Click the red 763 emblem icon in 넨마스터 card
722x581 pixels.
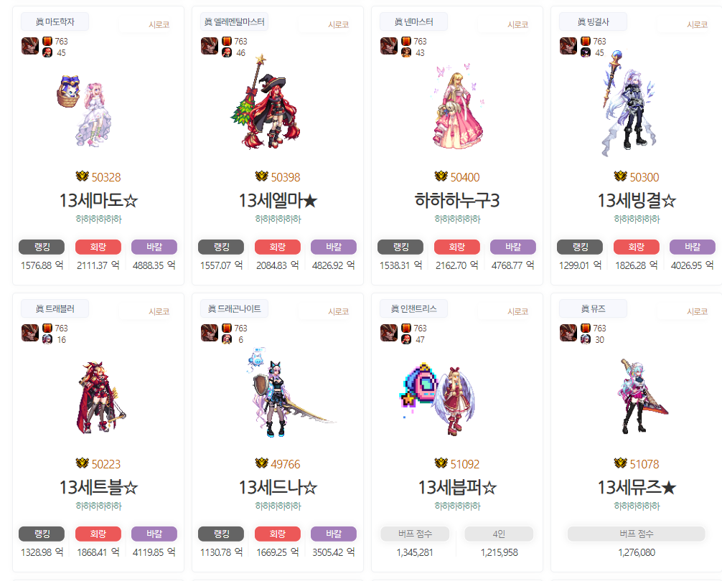click(406, 42)
